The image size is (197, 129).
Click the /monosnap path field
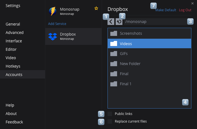coord(157,22)
